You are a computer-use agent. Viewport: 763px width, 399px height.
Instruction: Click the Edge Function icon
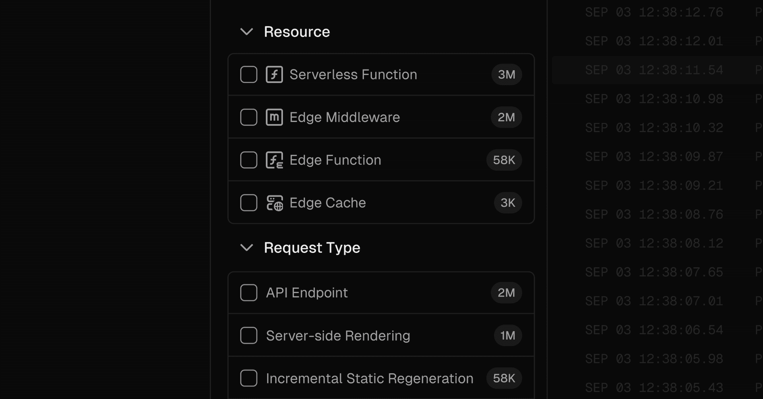[x=274, y=160]
